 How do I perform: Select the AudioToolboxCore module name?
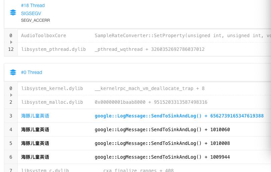43,35
